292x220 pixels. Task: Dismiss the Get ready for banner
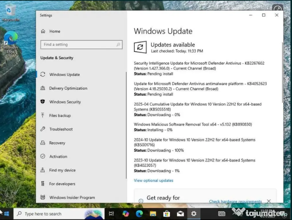(x=269, y=201)
